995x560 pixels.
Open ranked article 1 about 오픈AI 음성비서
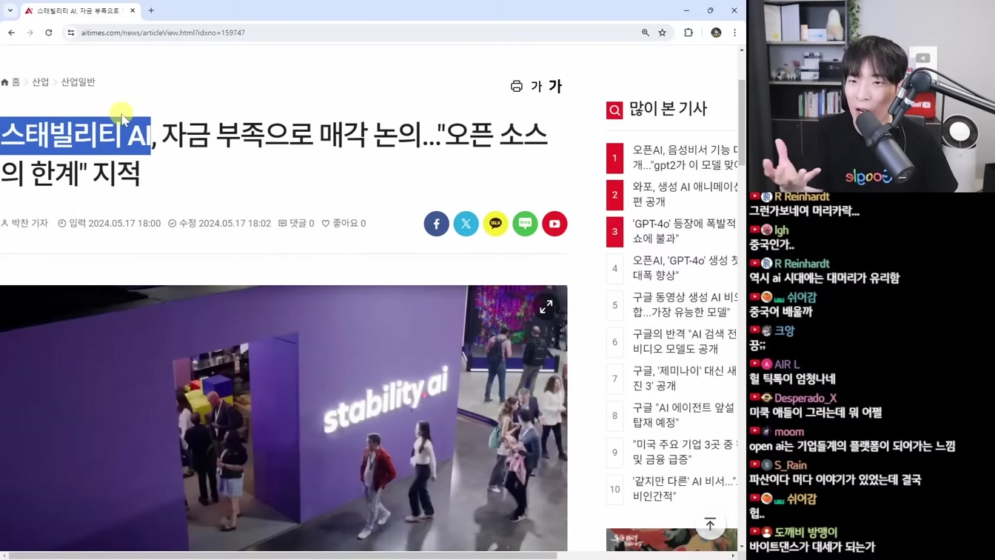(x=685, y=158)
